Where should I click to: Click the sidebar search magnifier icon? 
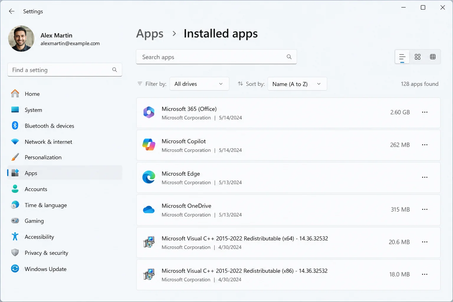(x=115, y=70)
